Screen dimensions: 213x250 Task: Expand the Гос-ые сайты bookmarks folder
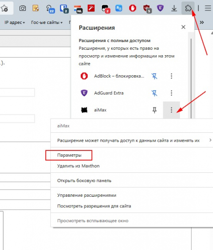(47, 22)
